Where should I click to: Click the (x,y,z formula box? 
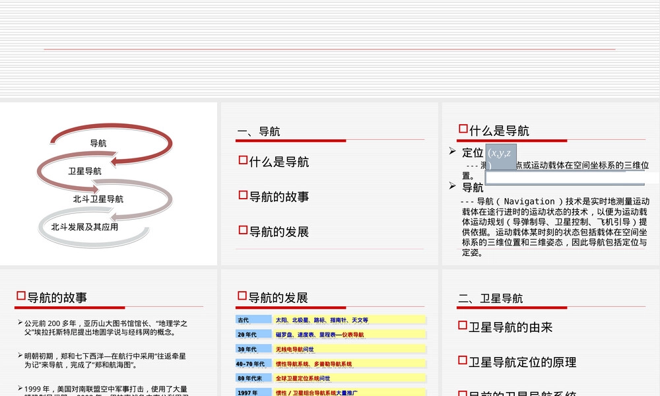(501, 157)
